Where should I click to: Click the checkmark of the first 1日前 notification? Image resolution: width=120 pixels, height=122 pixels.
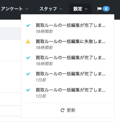click(28, 74)
